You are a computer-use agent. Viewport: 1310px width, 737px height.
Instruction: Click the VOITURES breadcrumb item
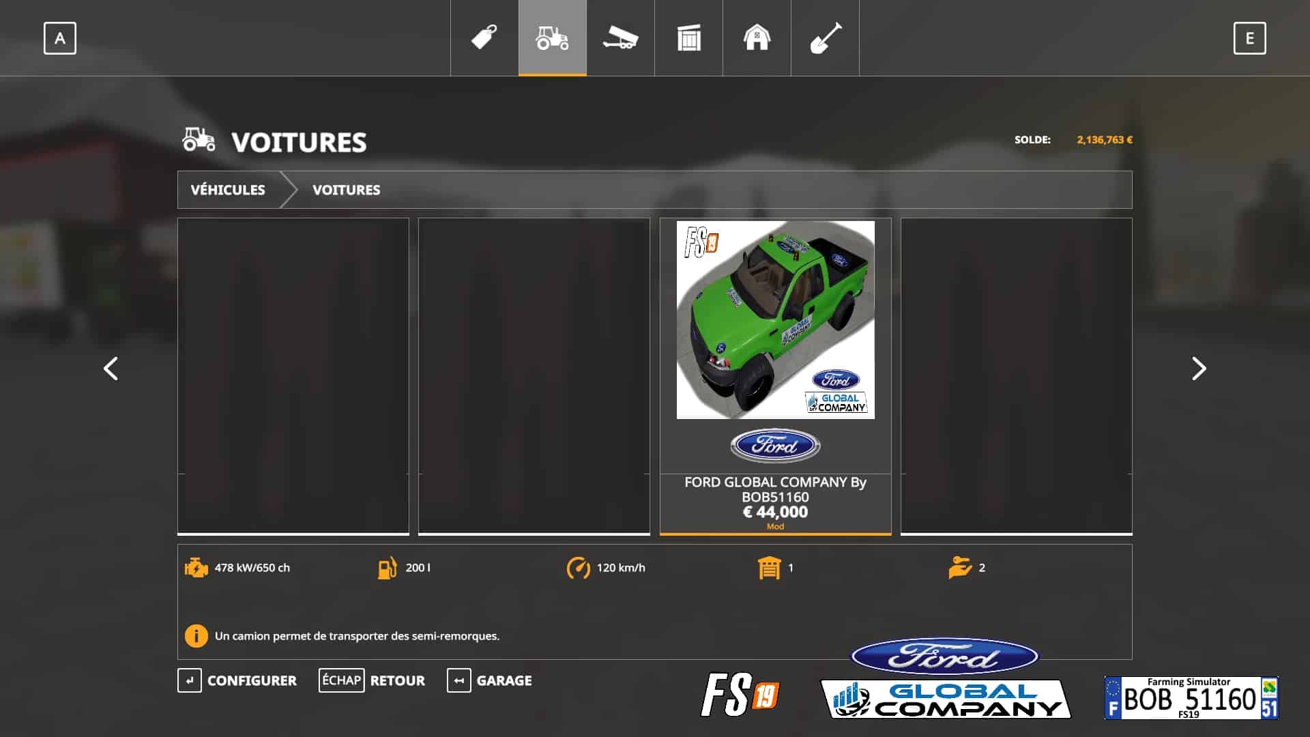point(346,190)
